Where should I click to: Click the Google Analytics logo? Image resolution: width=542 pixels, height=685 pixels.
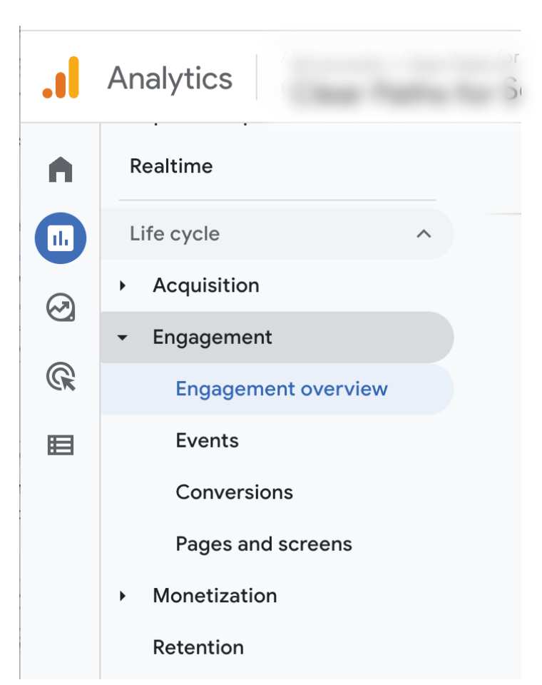coord(61,78)
